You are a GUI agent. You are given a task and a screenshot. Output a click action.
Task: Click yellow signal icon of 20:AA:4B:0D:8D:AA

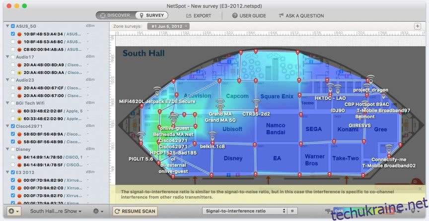point(19,73)
